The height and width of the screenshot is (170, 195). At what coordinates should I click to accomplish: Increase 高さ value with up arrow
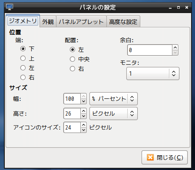point(83,111)
